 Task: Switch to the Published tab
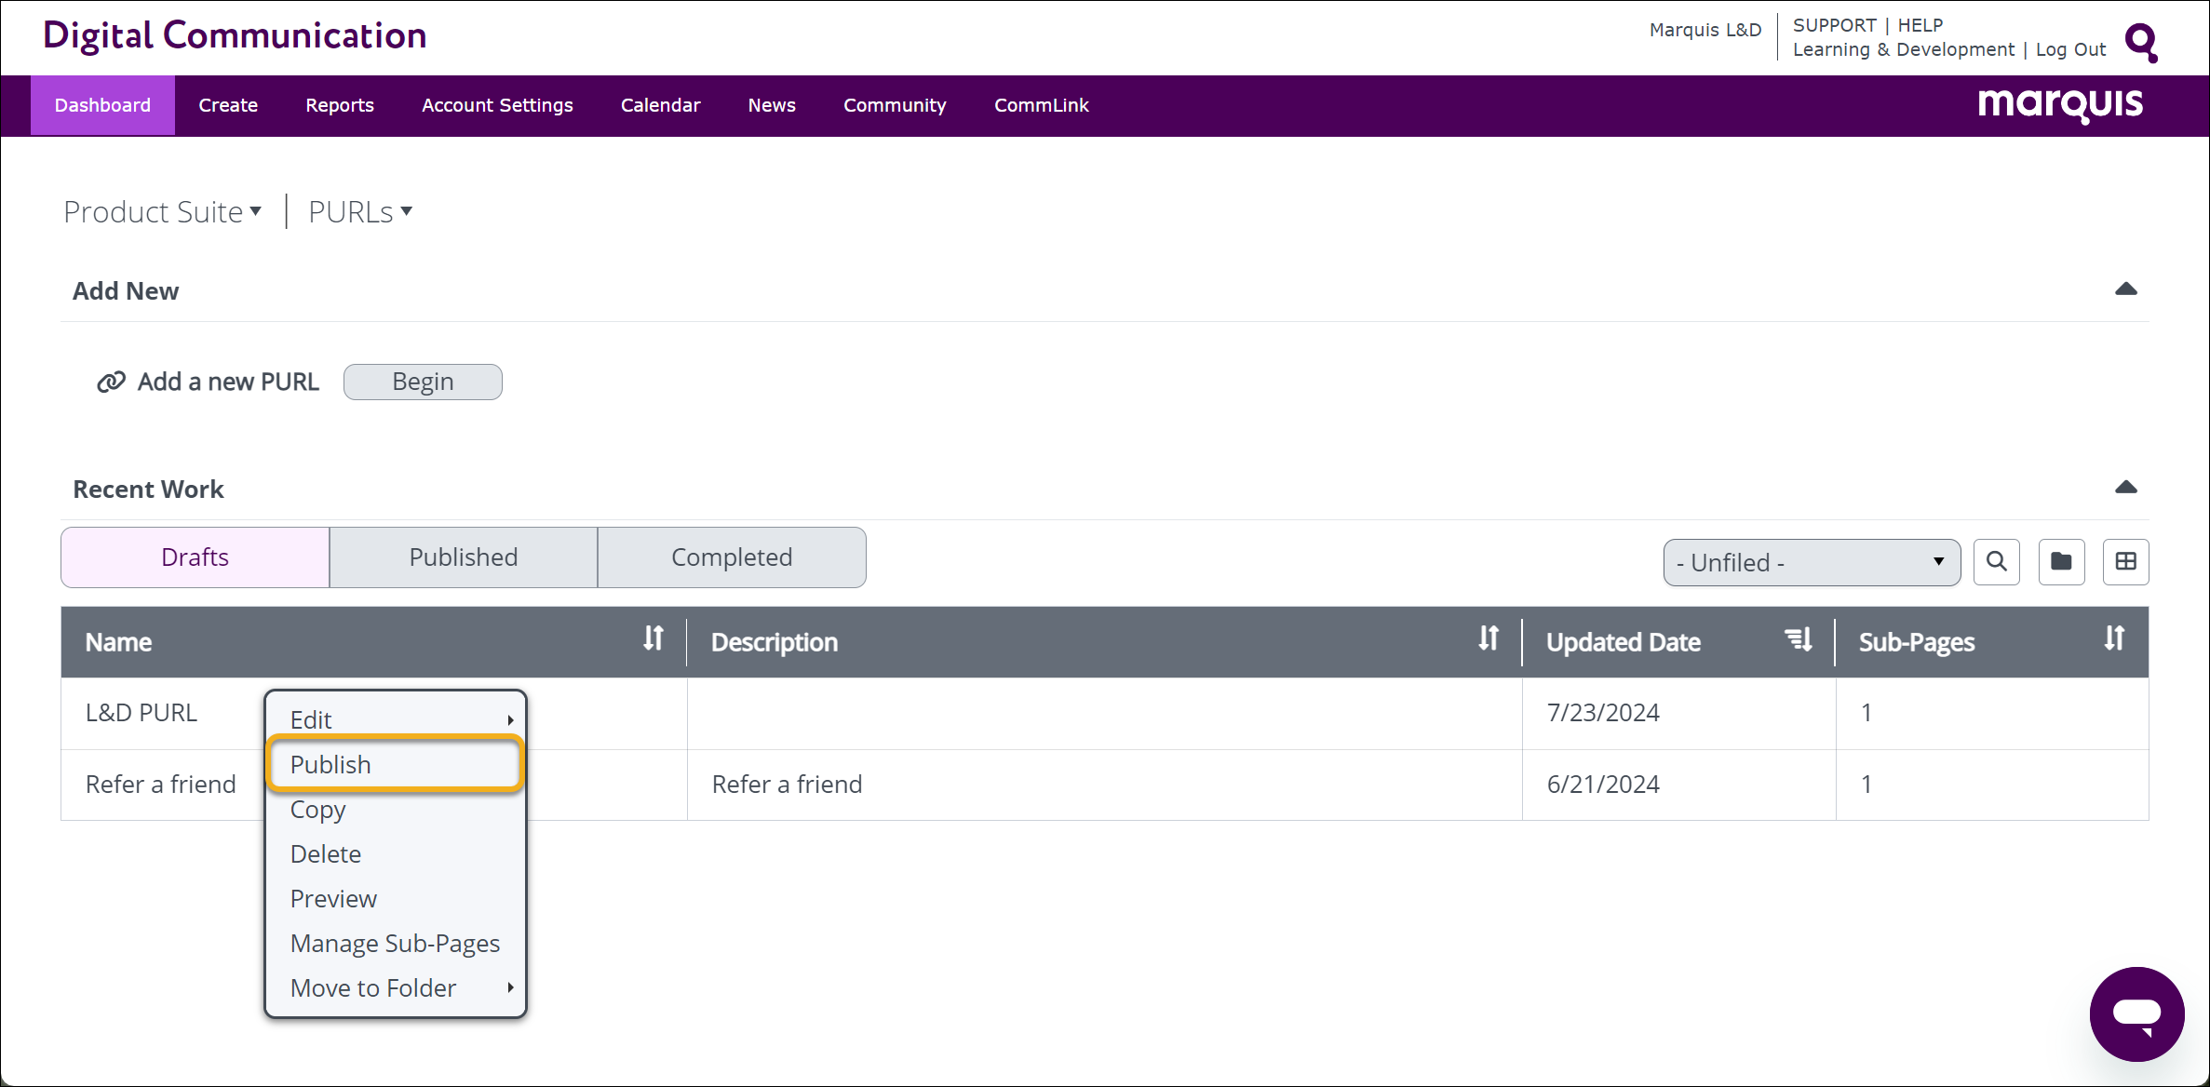463,557
